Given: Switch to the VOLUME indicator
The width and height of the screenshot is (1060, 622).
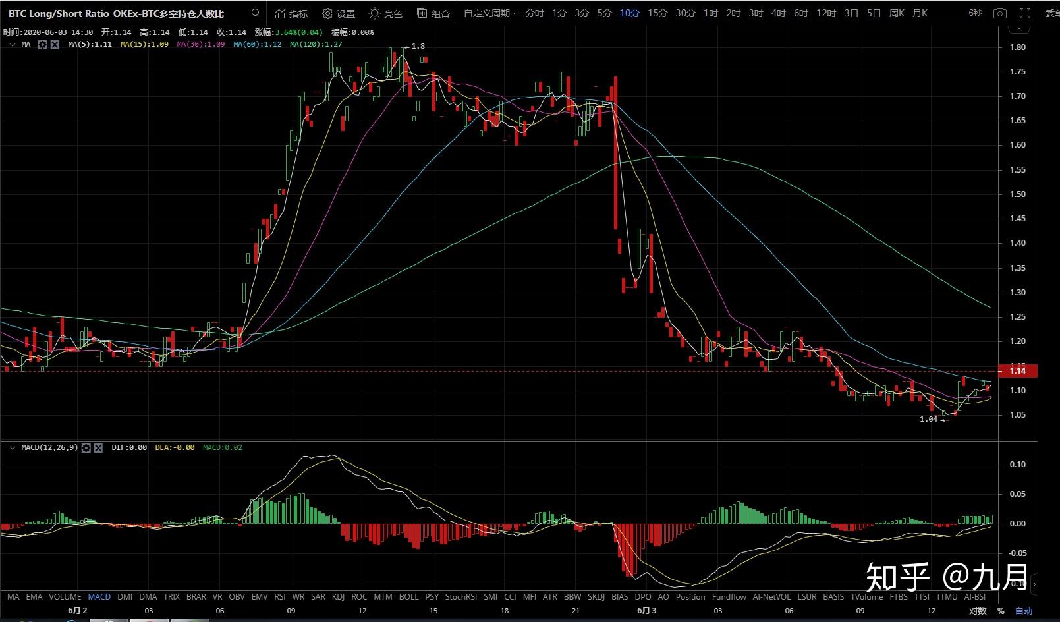Looking at the screenshot, I should (x=65, y=597).
